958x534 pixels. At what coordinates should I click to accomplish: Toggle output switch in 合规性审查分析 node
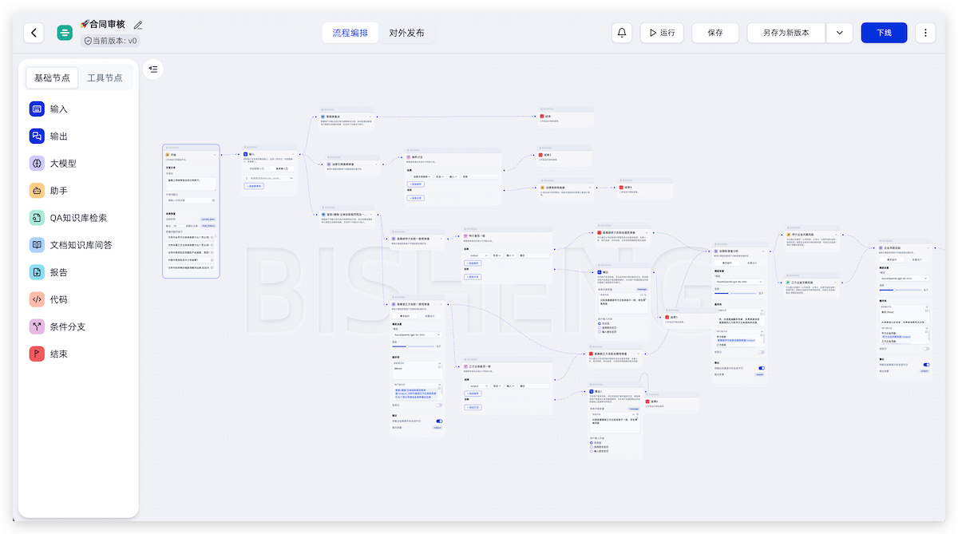coord(761,368)
